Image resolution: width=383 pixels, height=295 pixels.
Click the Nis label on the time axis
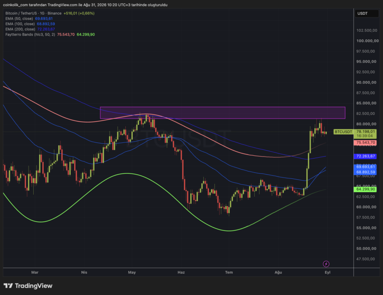click(x=84, y=272)
